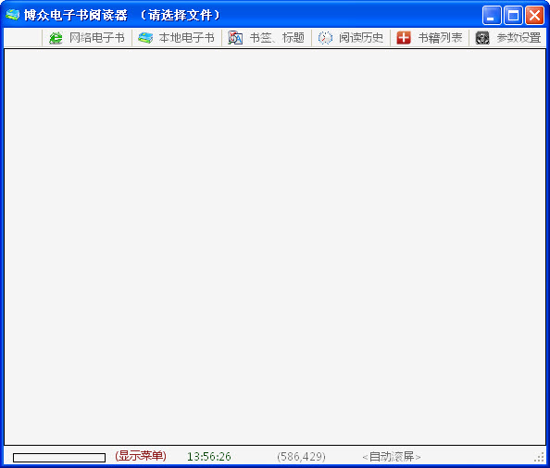
Task: Click the parameter settings gear icon
Action: point(482,38)
